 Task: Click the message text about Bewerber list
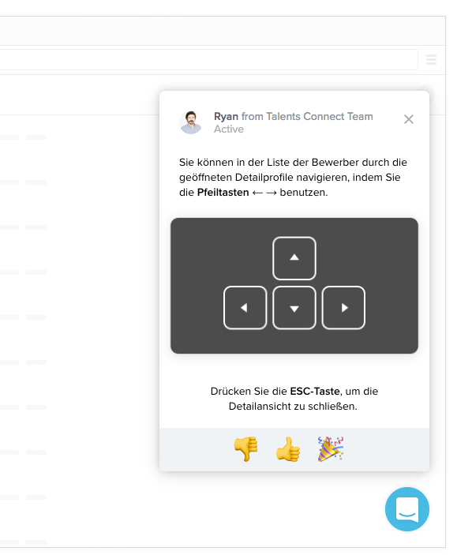coord(293,178)
